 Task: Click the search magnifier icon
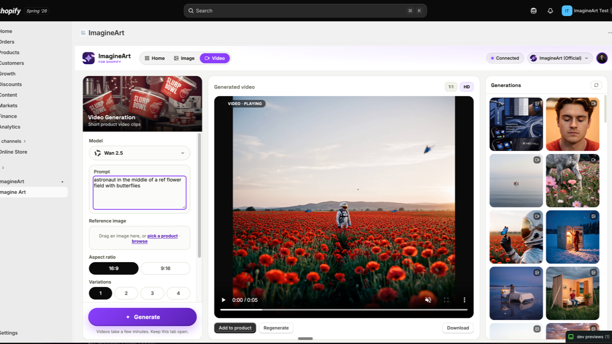coord(191,11)
